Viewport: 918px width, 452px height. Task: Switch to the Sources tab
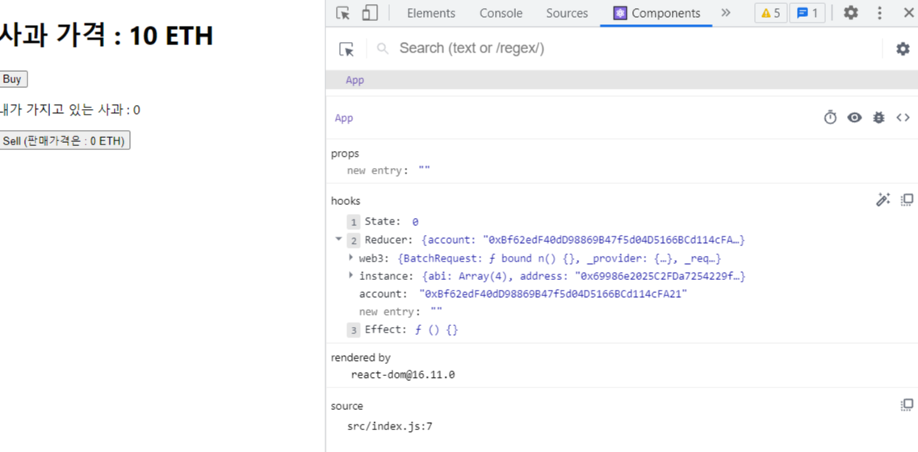567,13
